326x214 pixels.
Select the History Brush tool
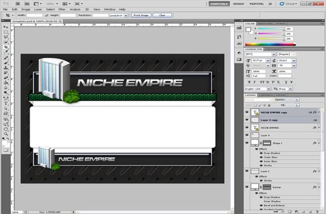click(6, 73)
